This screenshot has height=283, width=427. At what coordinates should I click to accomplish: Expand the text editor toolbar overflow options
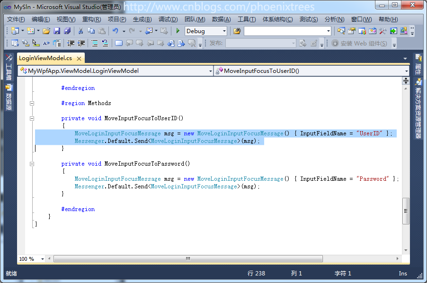click(x=200, y=44)
